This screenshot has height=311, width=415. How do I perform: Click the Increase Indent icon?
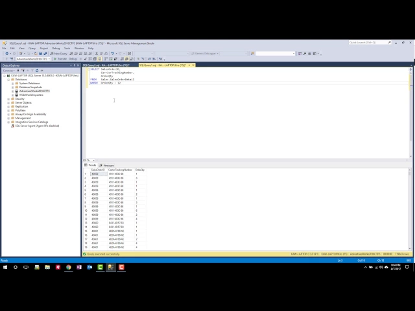pos(154,59)
